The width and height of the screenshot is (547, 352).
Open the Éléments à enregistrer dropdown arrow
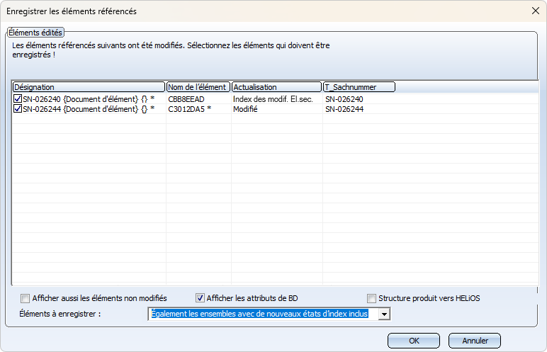pyautogui.click(x=384, y=314)
